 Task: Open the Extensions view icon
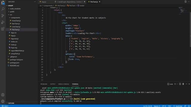coord(3,29)
